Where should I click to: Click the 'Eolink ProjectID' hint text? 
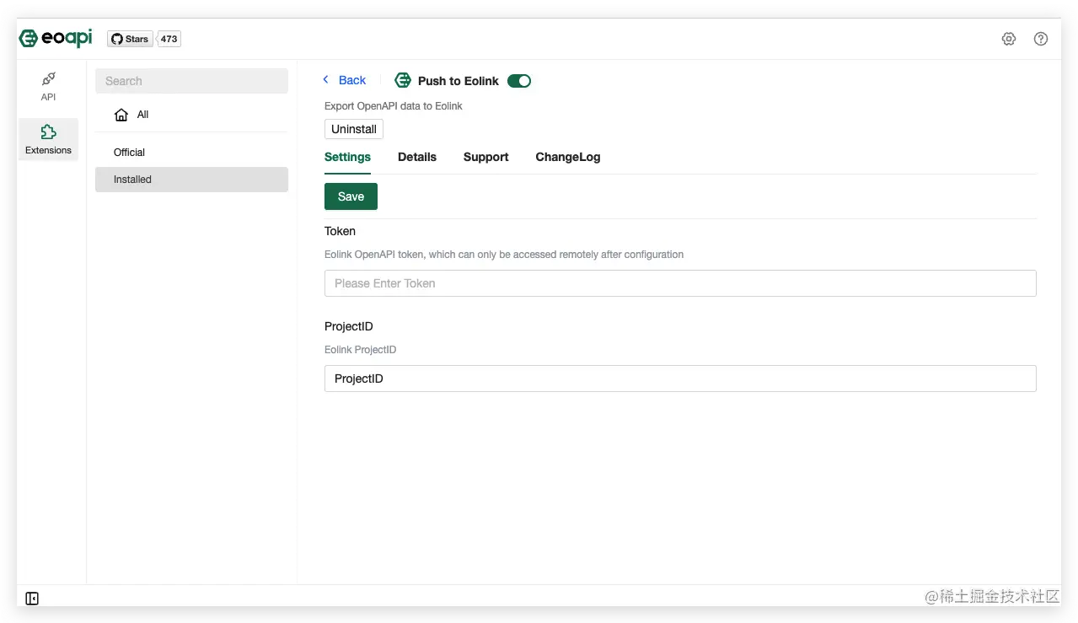coord(360,350)
